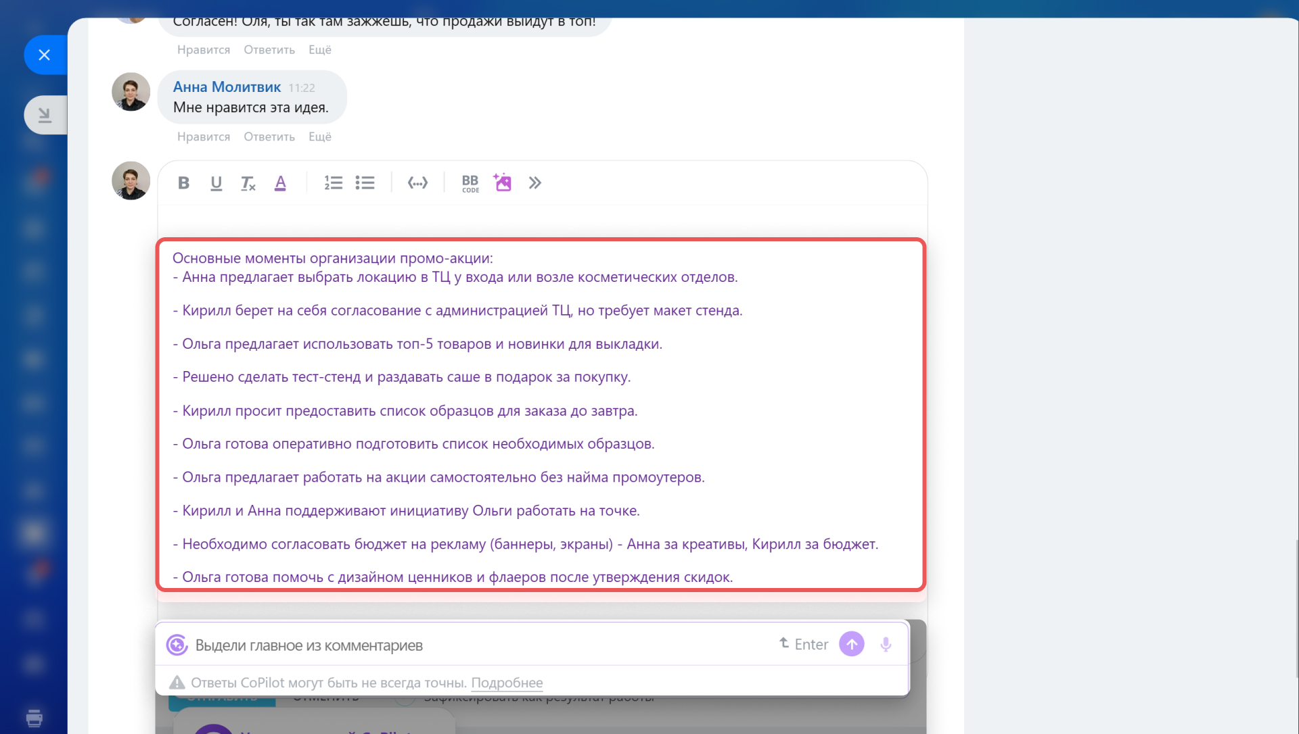Open Анна Молитвик's profile name link
This screenshot has height=734, width=1299.
227,87
